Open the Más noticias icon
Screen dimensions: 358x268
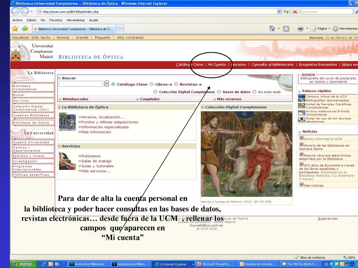coord(301,185)
